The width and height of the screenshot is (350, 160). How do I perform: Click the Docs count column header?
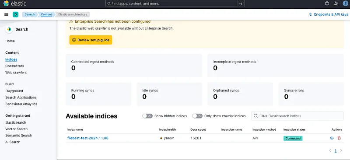click(x=198, y=130)
